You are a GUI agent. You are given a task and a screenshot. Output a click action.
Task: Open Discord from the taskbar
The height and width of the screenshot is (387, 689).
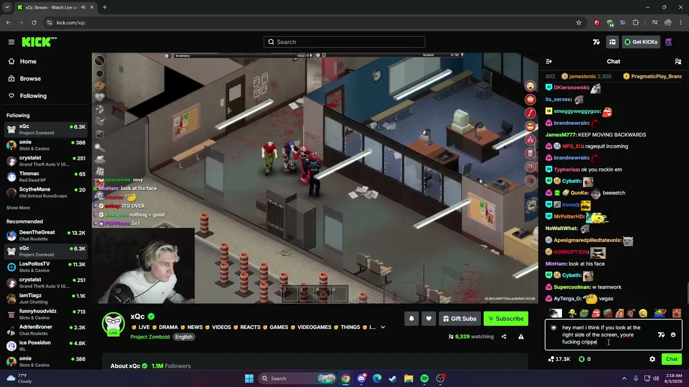pyautogui.click(x=361, y=378)
